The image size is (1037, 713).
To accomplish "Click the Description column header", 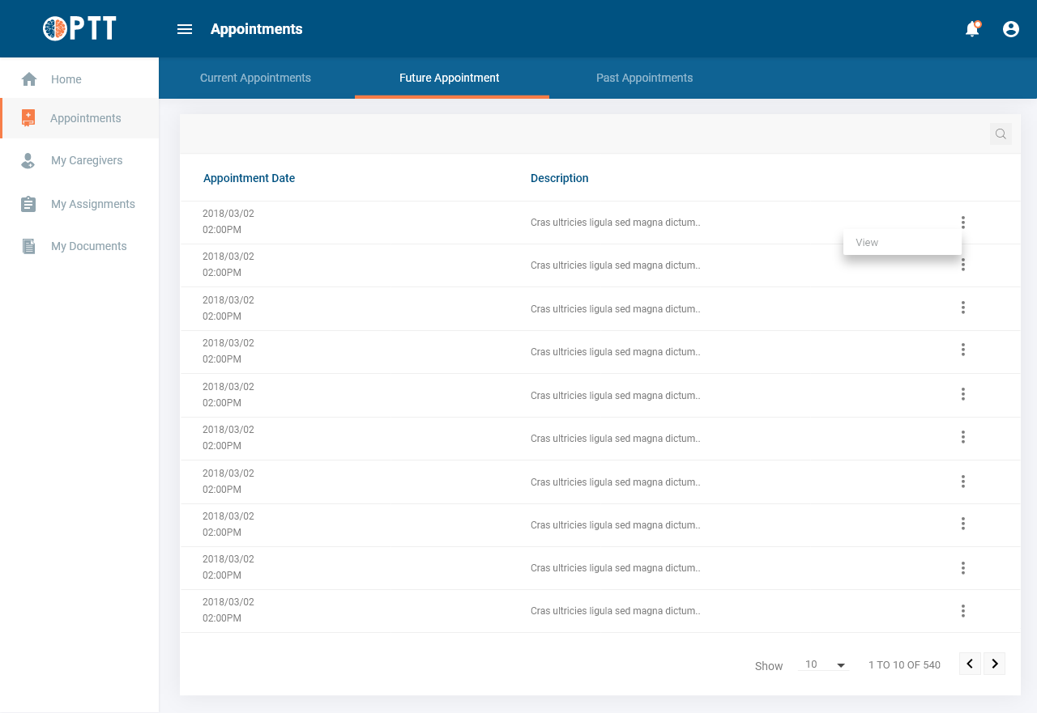I will (559, 178).
